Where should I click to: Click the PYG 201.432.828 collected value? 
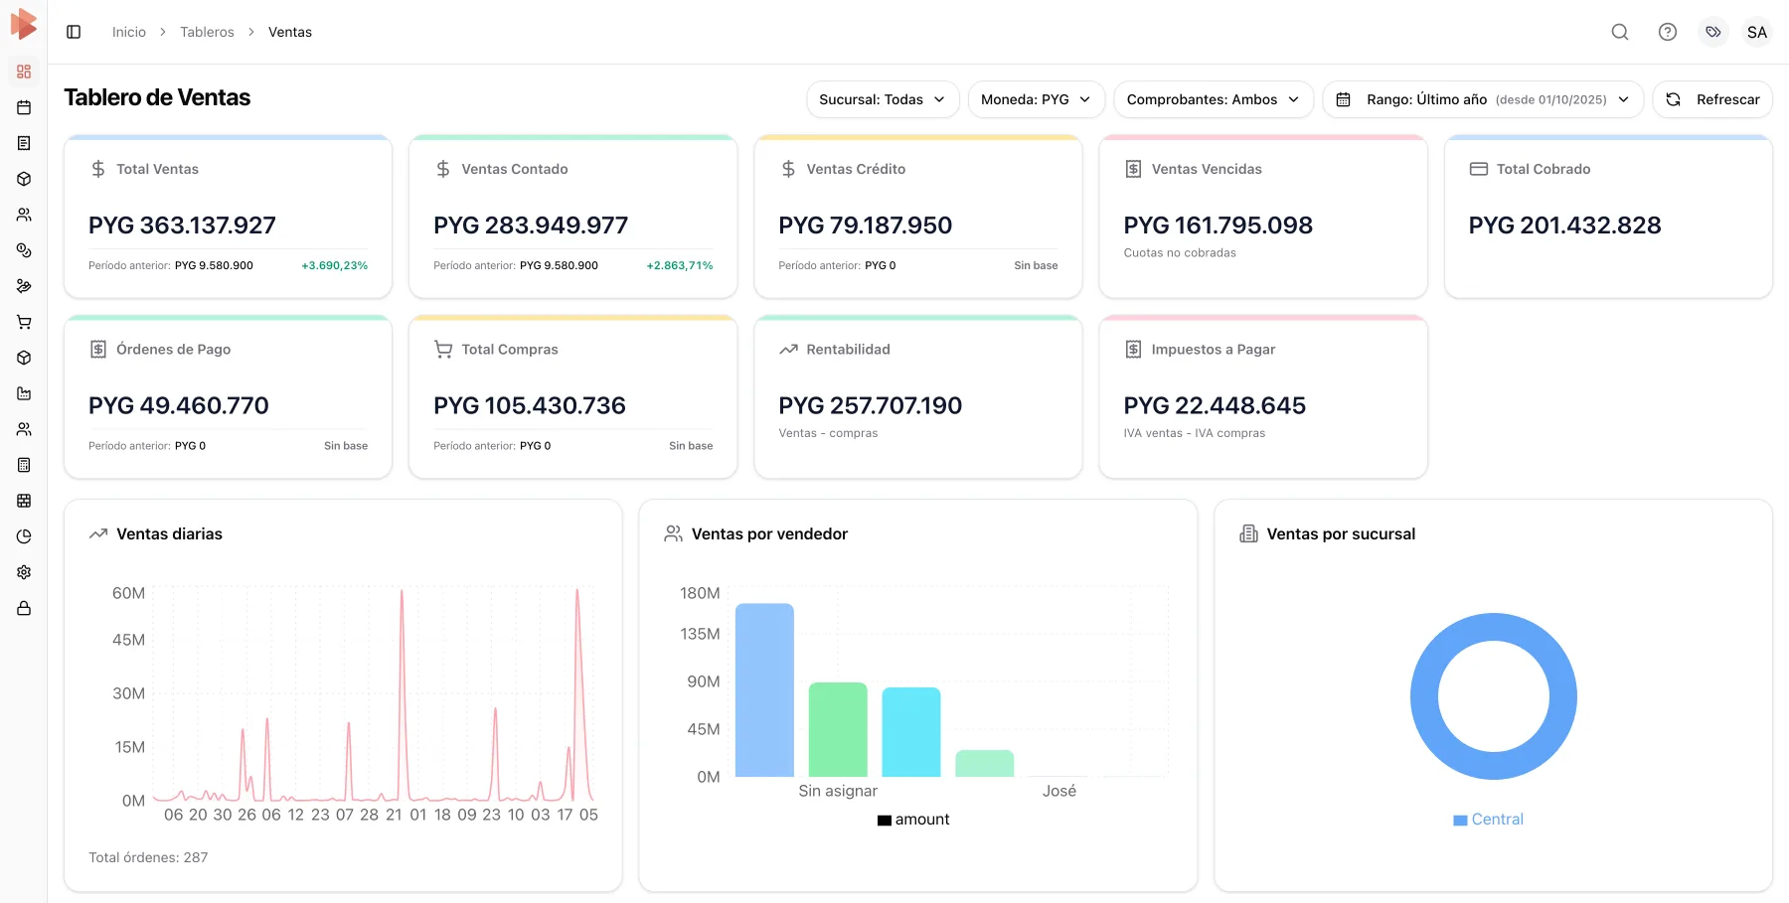1565,226
